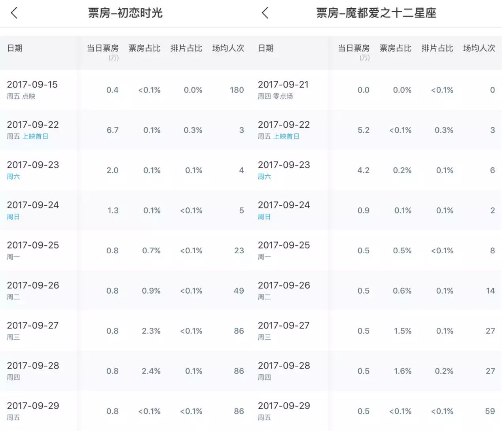Tap blue 周六 label under 初恋时光 2017-09-23
Image resolution: width=502 pixels, height=431 pixels.
pyautogui.click(x=13, y=177)
